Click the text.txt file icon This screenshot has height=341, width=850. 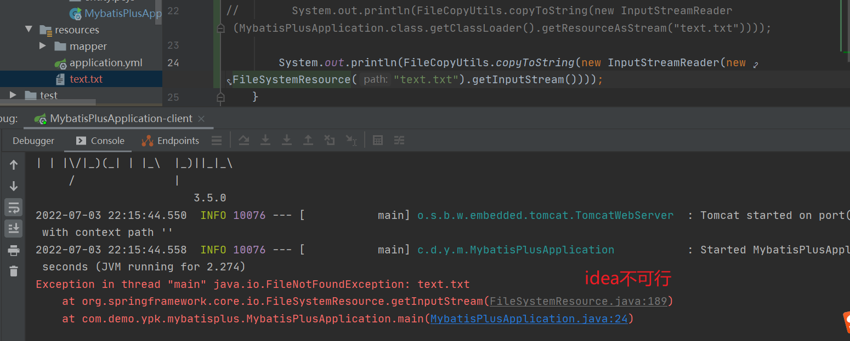(x=60, y=79)
